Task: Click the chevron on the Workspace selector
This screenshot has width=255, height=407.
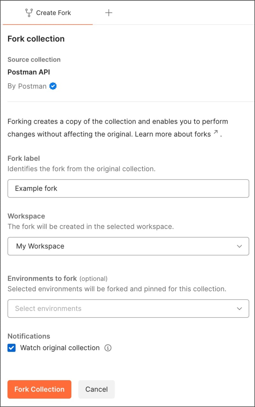Action: click(x=239, y=246)
